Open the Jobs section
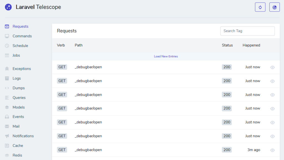284x160 pixels. pos(16,55)
